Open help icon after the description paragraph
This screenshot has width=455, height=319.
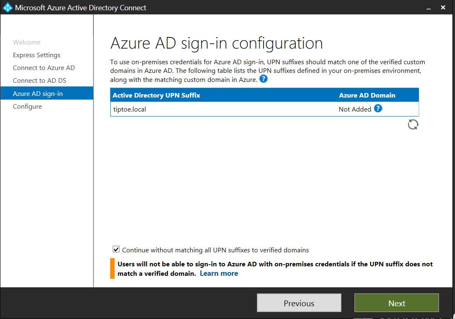[263, 79]
